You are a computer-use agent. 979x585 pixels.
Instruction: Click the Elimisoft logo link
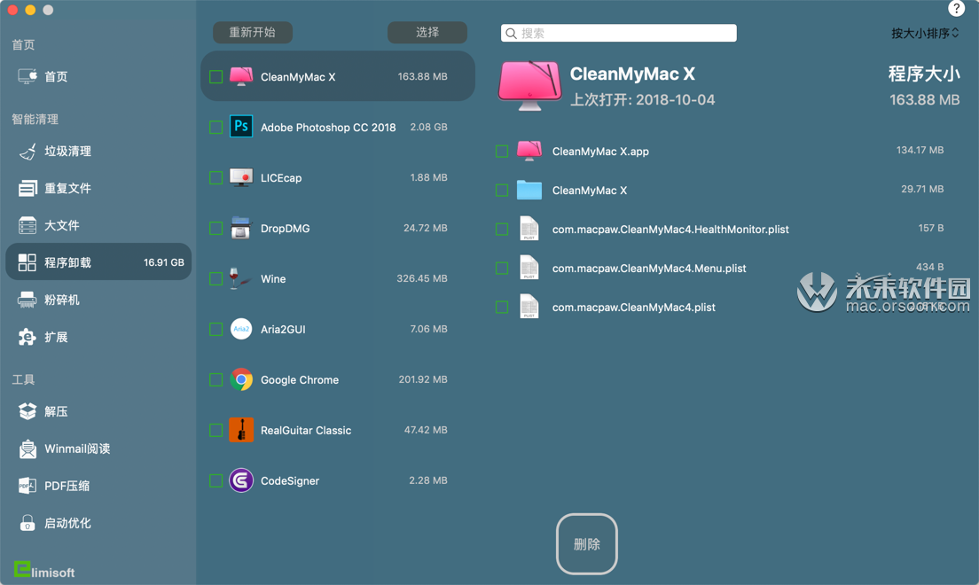point(44,571)
